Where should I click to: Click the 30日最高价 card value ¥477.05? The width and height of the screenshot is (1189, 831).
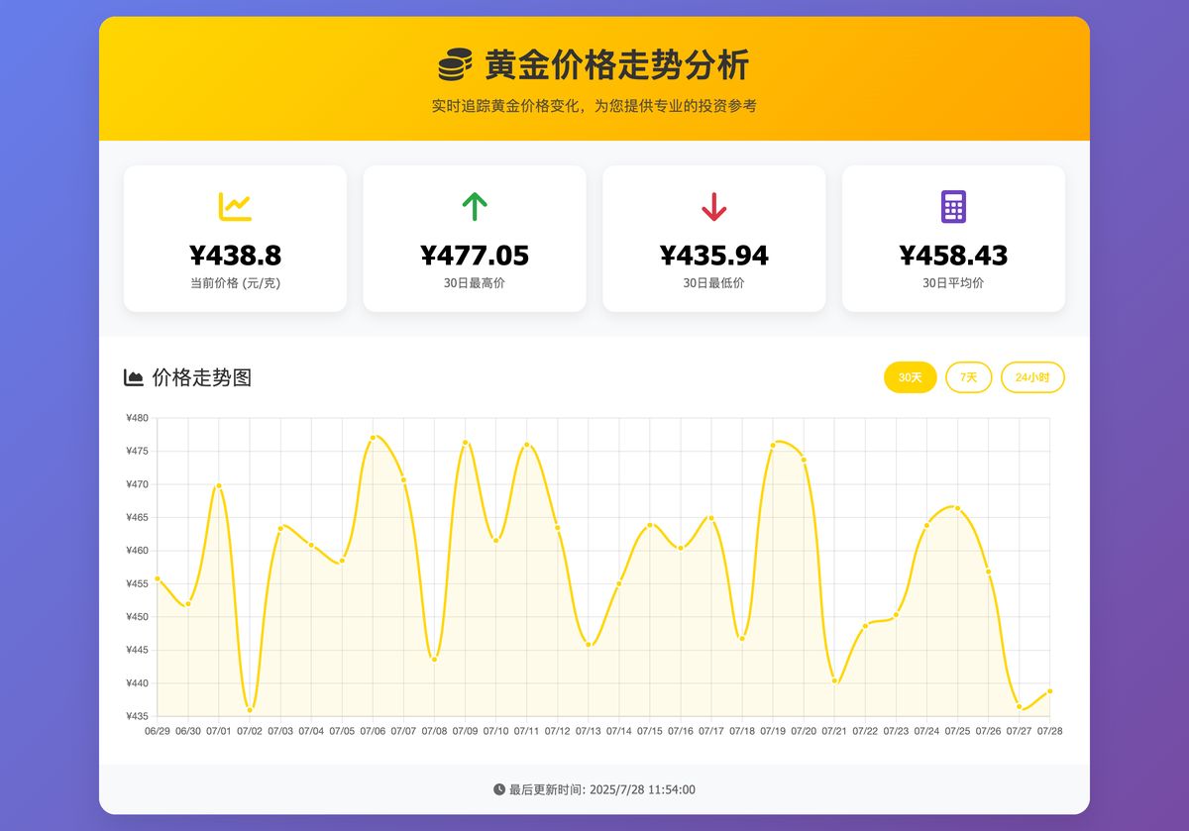coord(475,256)
